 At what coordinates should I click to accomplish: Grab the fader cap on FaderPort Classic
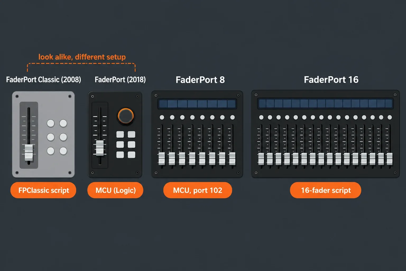point(29,152)
